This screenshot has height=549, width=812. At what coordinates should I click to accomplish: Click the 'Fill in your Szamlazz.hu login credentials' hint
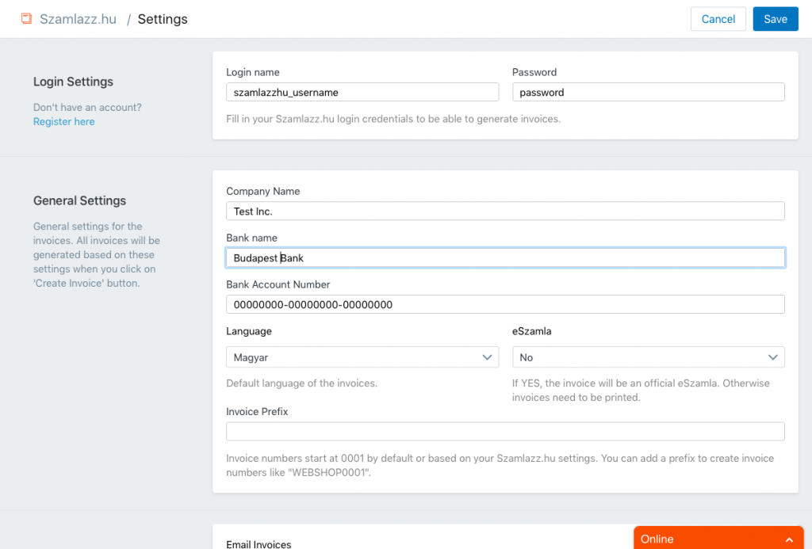(x=393, y=119)
